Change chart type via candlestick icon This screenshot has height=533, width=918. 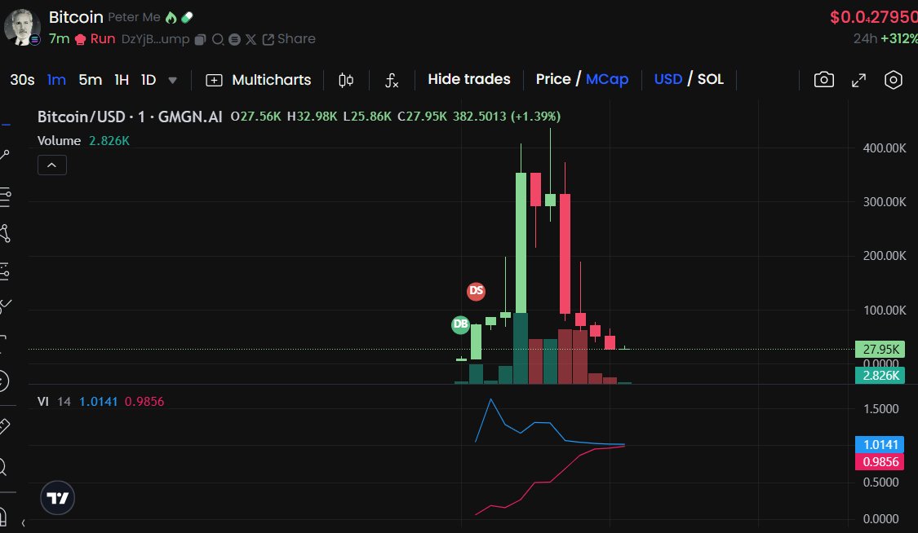tap(346, 80)
